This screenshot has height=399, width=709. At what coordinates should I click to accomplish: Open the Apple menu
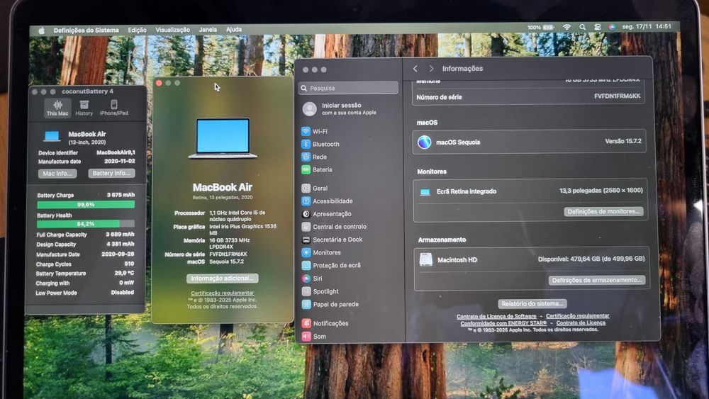[42, 30]
